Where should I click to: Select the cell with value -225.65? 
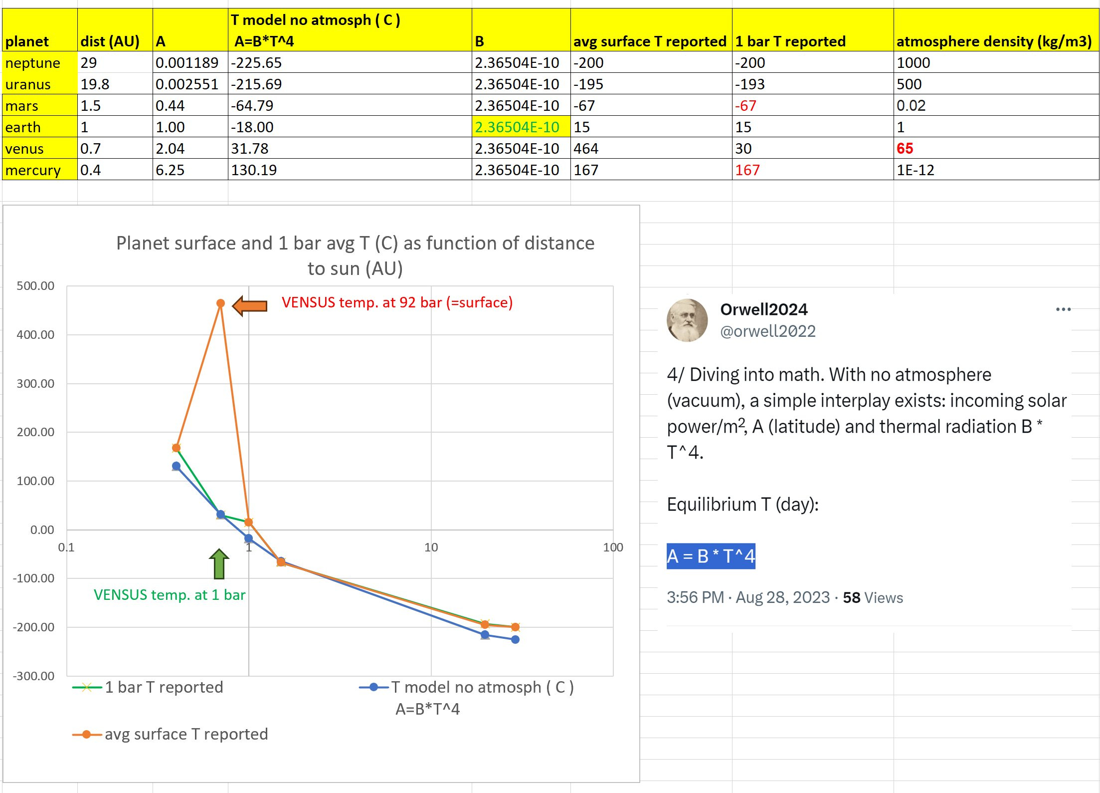click(x=350, y=62)
